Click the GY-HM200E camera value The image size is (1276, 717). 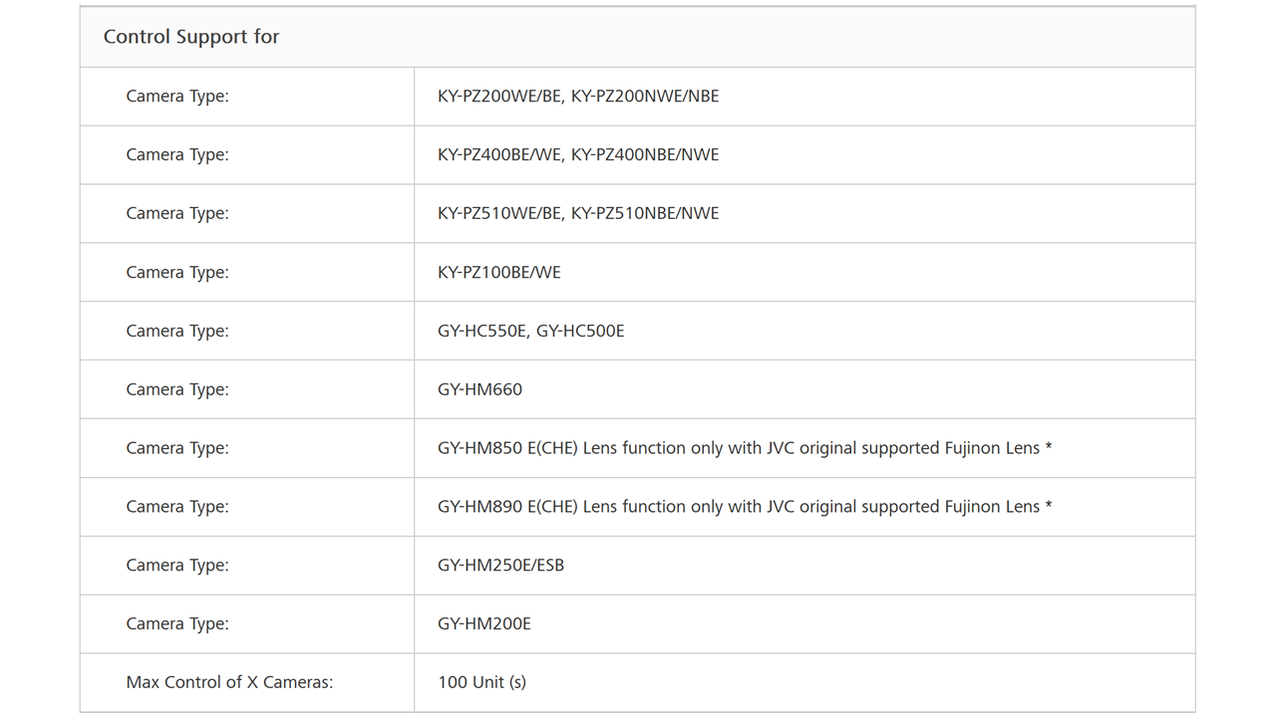pos(484,624)
